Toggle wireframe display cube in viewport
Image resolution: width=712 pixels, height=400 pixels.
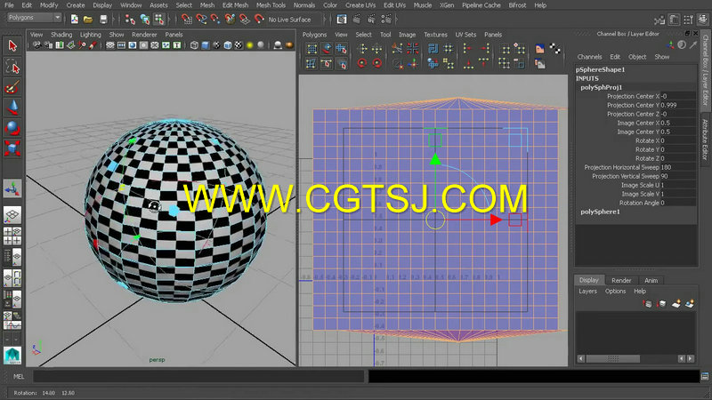pos(194,45)
